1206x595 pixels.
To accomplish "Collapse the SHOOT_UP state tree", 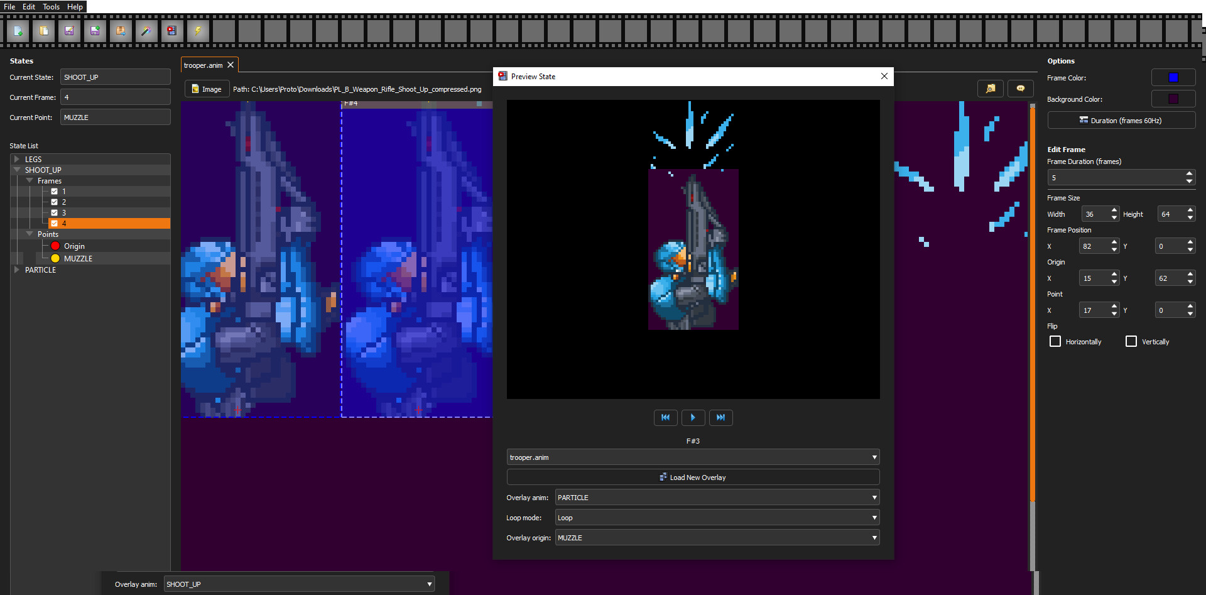I will click(17, 170).
